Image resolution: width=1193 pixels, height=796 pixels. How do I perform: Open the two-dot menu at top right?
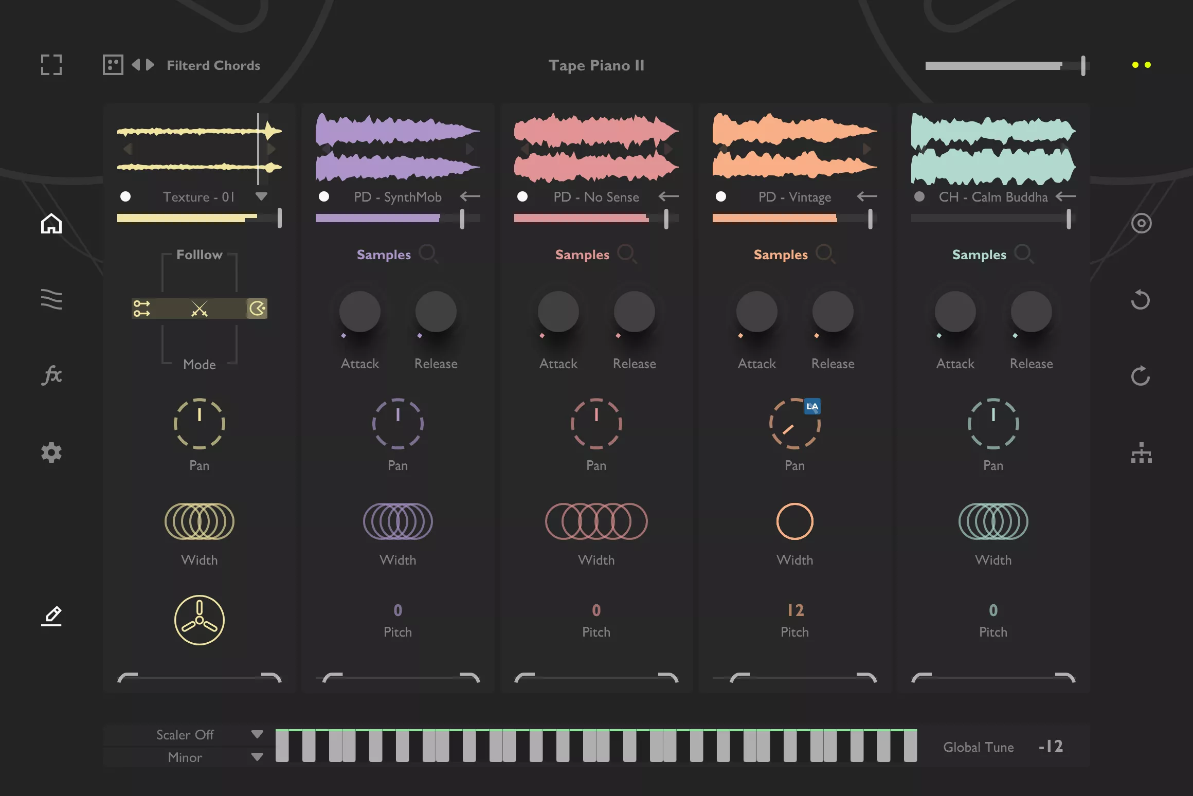(x=1142, y=65)
